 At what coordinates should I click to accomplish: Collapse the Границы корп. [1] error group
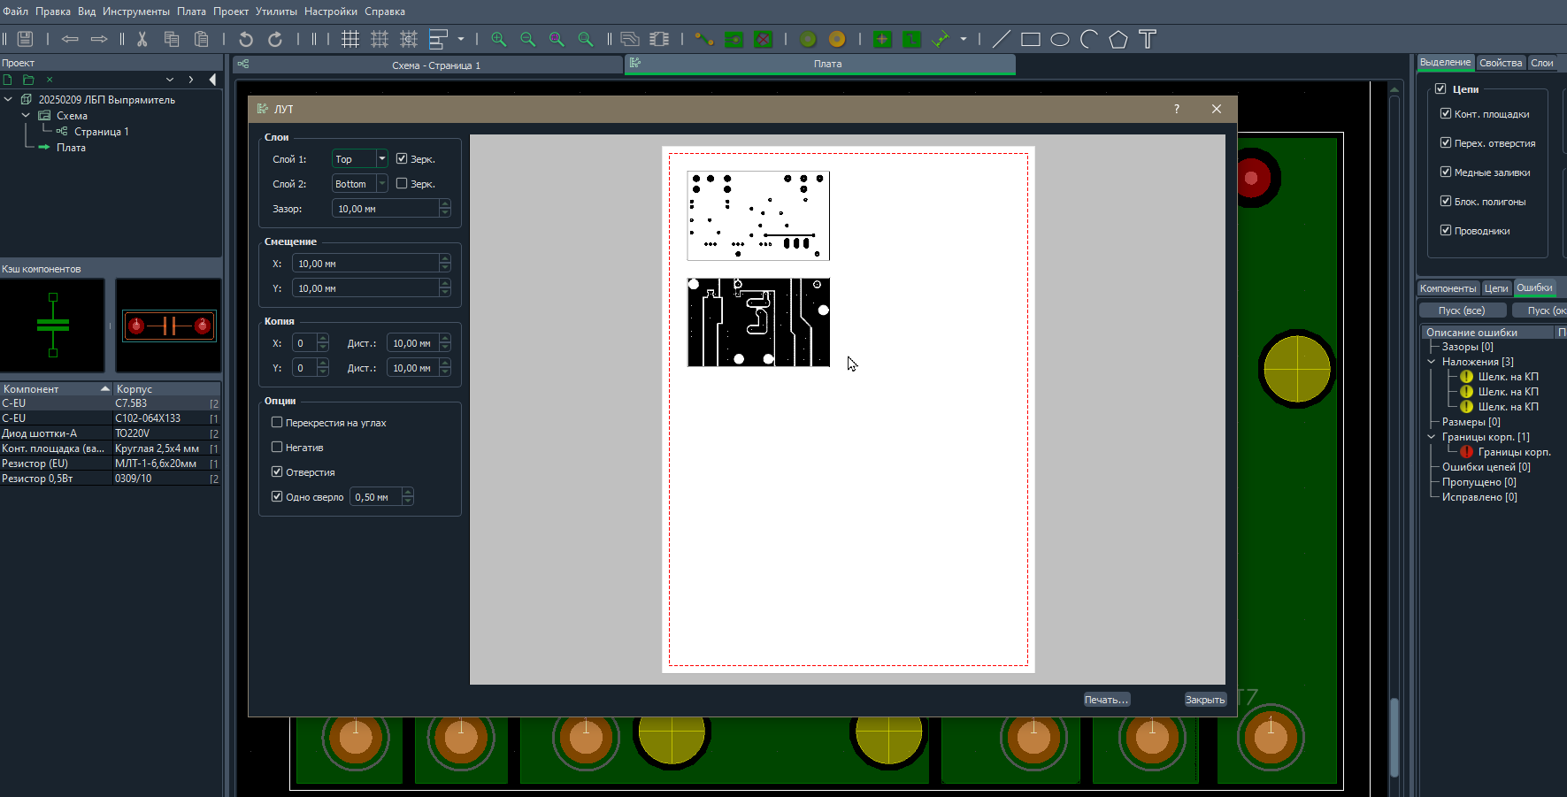point(1431,437)
